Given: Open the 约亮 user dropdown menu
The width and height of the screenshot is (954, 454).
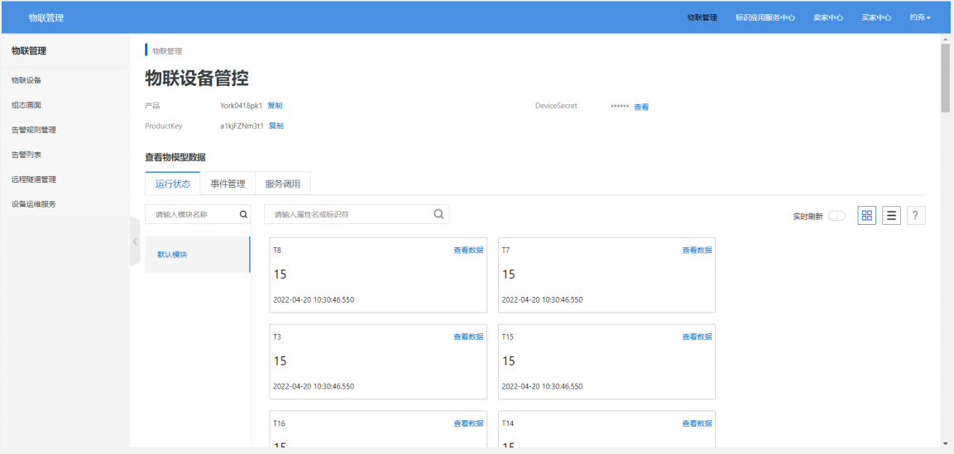Looking at the screenshot, I should [920, 17].
